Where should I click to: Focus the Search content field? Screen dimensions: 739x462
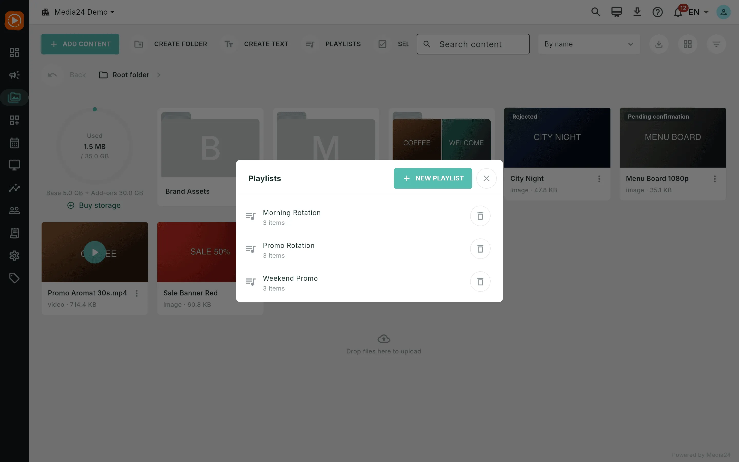click(473, 44)
